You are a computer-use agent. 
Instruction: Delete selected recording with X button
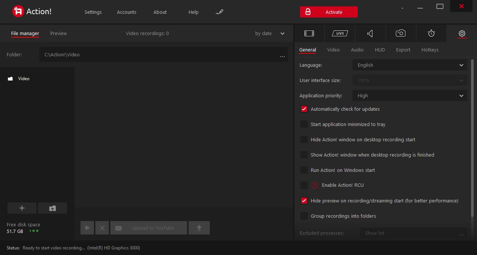tap(102, 228)
